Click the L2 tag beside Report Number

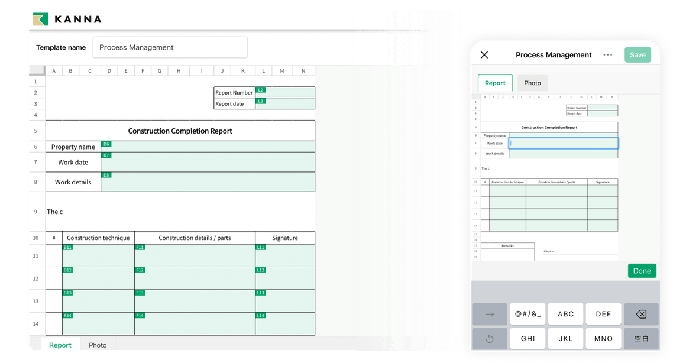[262, 90]
